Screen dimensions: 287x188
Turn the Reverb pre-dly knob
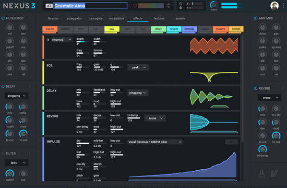[276, 109]
